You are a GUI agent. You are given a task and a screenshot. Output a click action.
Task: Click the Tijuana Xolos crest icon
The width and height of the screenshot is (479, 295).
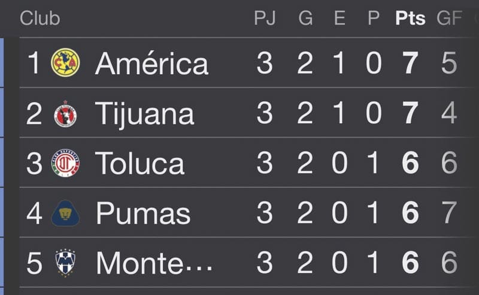65,114
